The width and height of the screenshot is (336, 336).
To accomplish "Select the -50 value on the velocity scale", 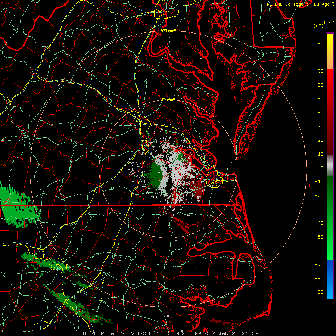I will (x=319, y=237).
